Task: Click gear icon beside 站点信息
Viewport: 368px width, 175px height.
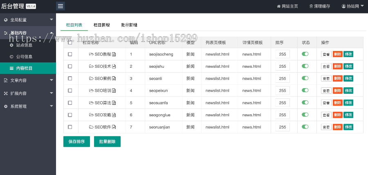Action: [x=11, y=45]
